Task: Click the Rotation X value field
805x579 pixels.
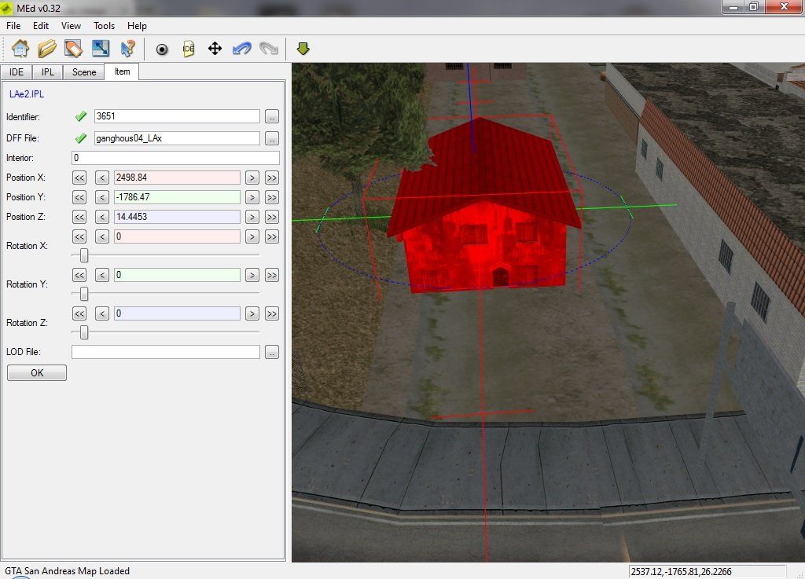Action: click(177, 236)
